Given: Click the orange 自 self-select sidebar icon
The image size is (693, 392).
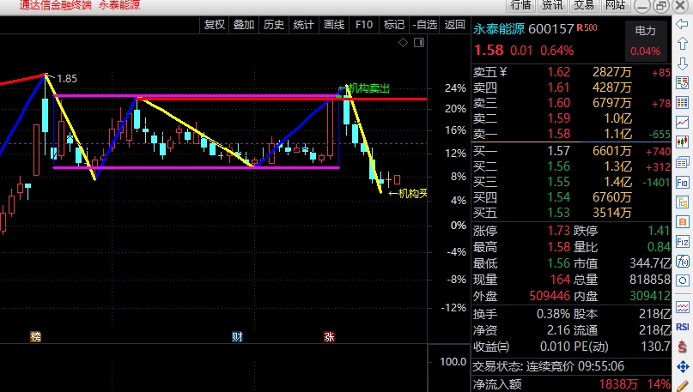Looking at the screenshot, I should click(683, 221).
